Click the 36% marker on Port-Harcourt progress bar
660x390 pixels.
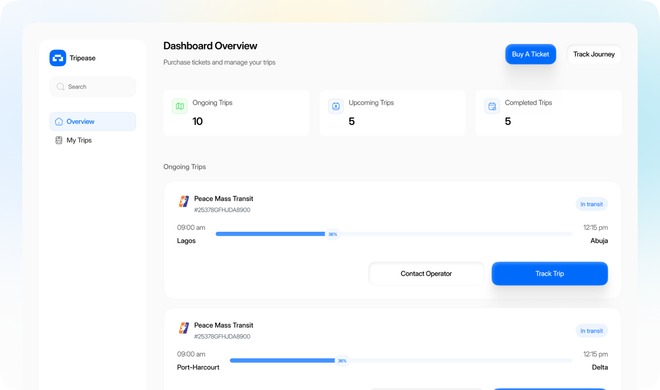tap(342, 360)
